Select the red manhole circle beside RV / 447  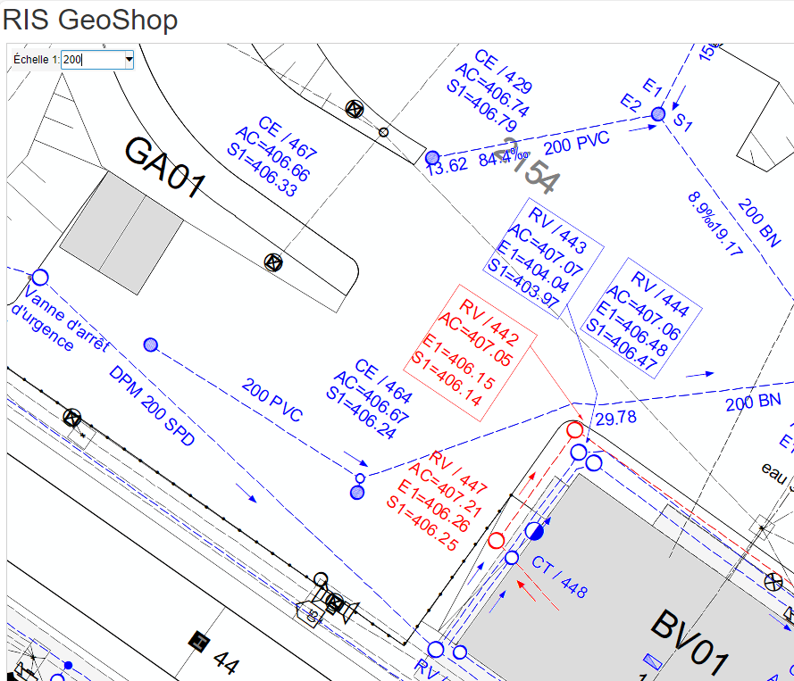pos(497,540)
